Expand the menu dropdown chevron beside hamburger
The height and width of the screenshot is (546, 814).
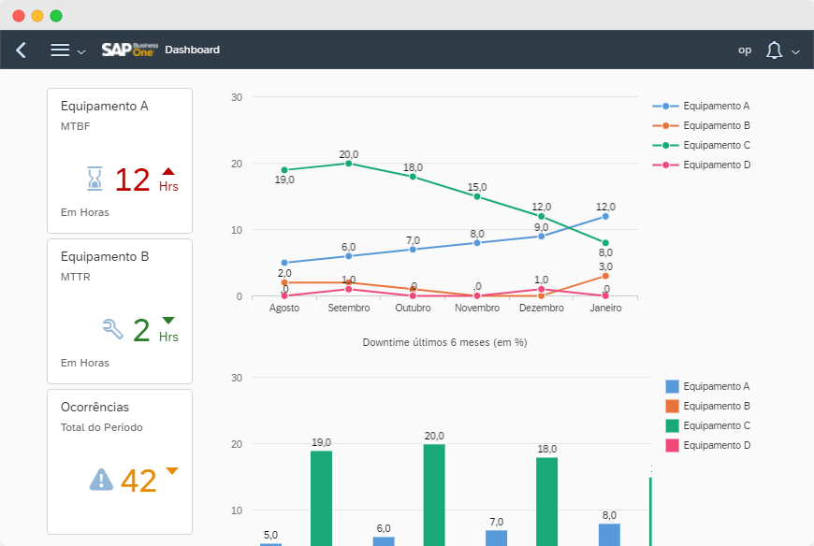click(81, 51)
